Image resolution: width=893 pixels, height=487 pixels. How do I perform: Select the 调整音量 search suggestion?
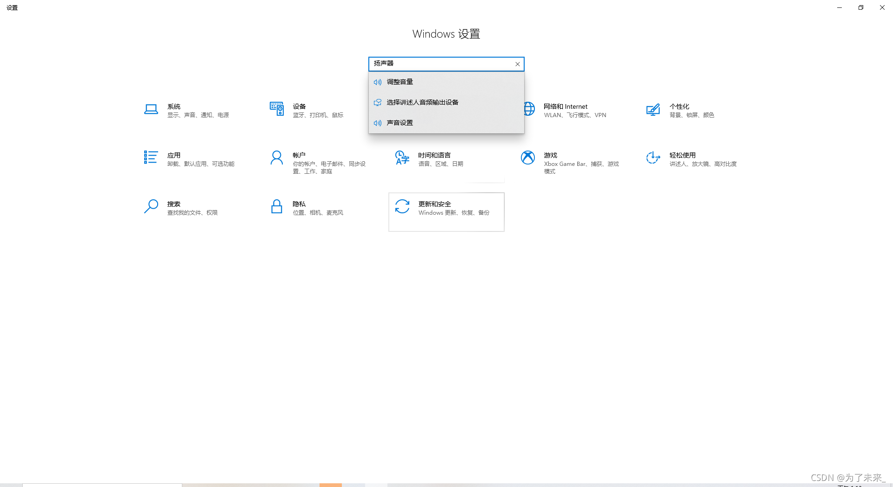point(446,82)
